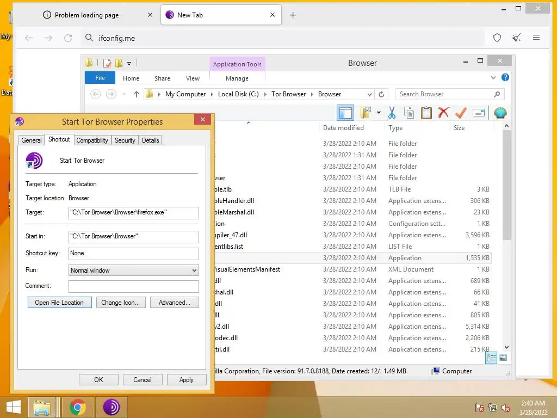Click the orange checkmark Properties icon
This screenshot has width=557, height=418.
[x=461, y=113]
